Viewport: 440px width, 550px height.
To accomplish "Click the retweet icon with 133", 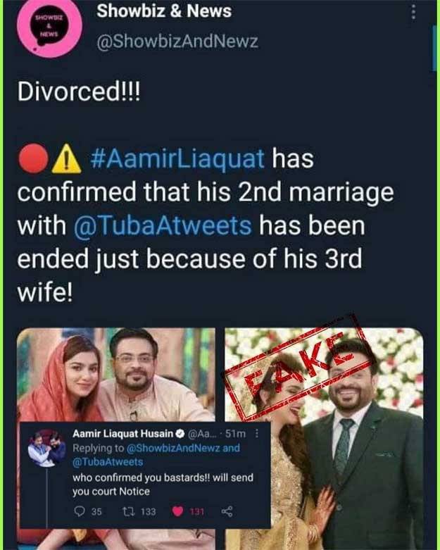I will pyautogui.click(x=128, y=511).
